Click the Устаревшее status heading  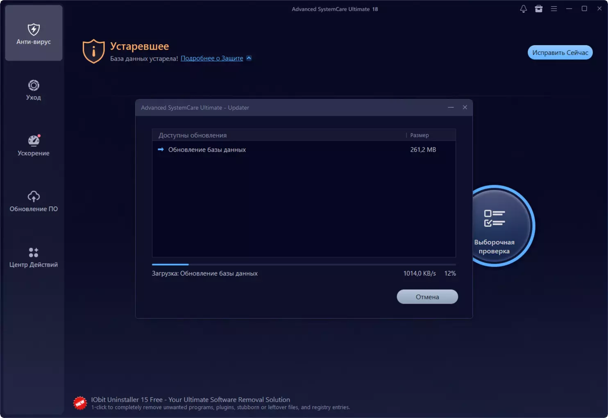139,46
